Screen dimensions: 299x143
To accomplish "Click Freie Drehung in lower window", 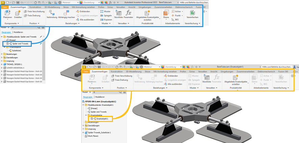I will [x=120, y=80].
